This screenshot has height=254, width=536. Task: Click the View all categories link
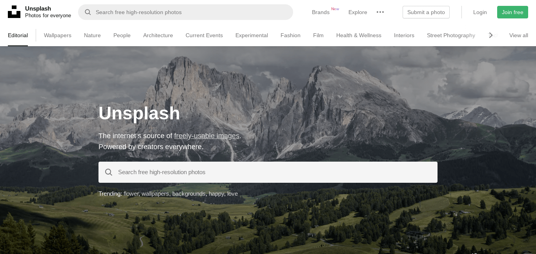tap(519, 35)
